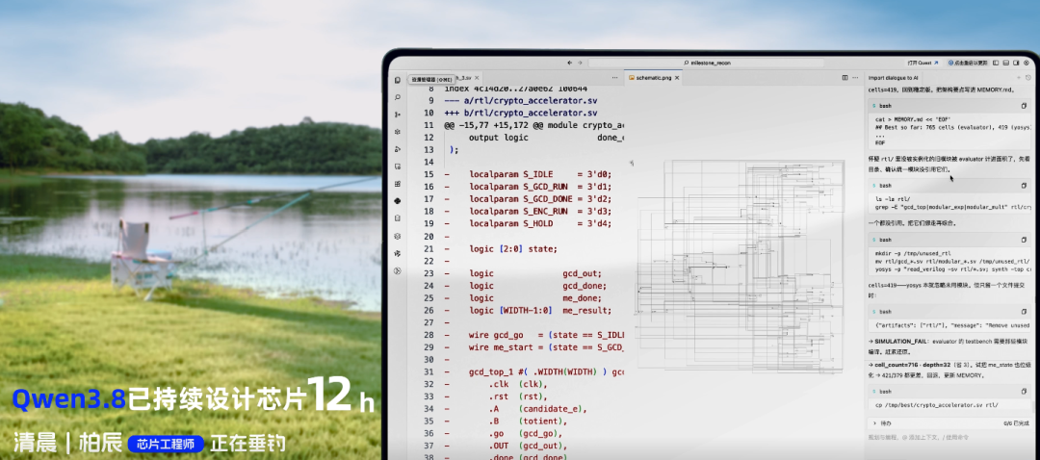
Task: Start a new chat with plus icon
Action: 1019,78
